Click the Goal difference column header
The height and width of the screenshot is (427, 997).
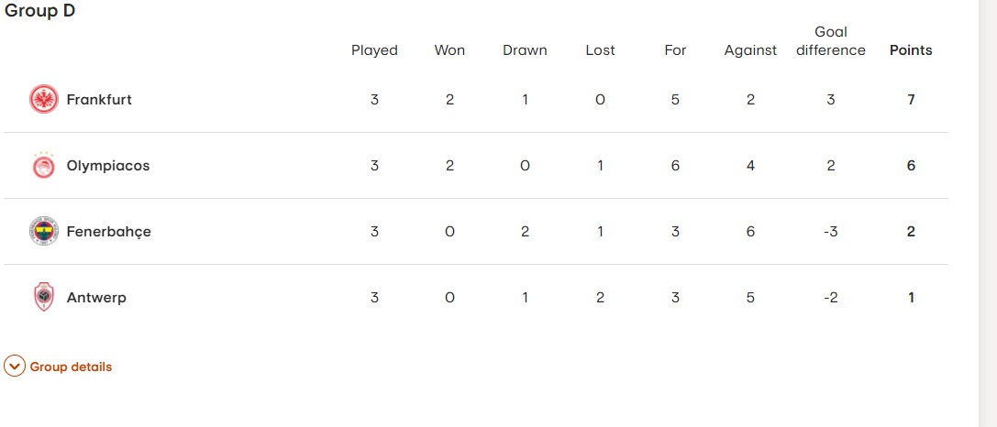click(x=831, y=41)
